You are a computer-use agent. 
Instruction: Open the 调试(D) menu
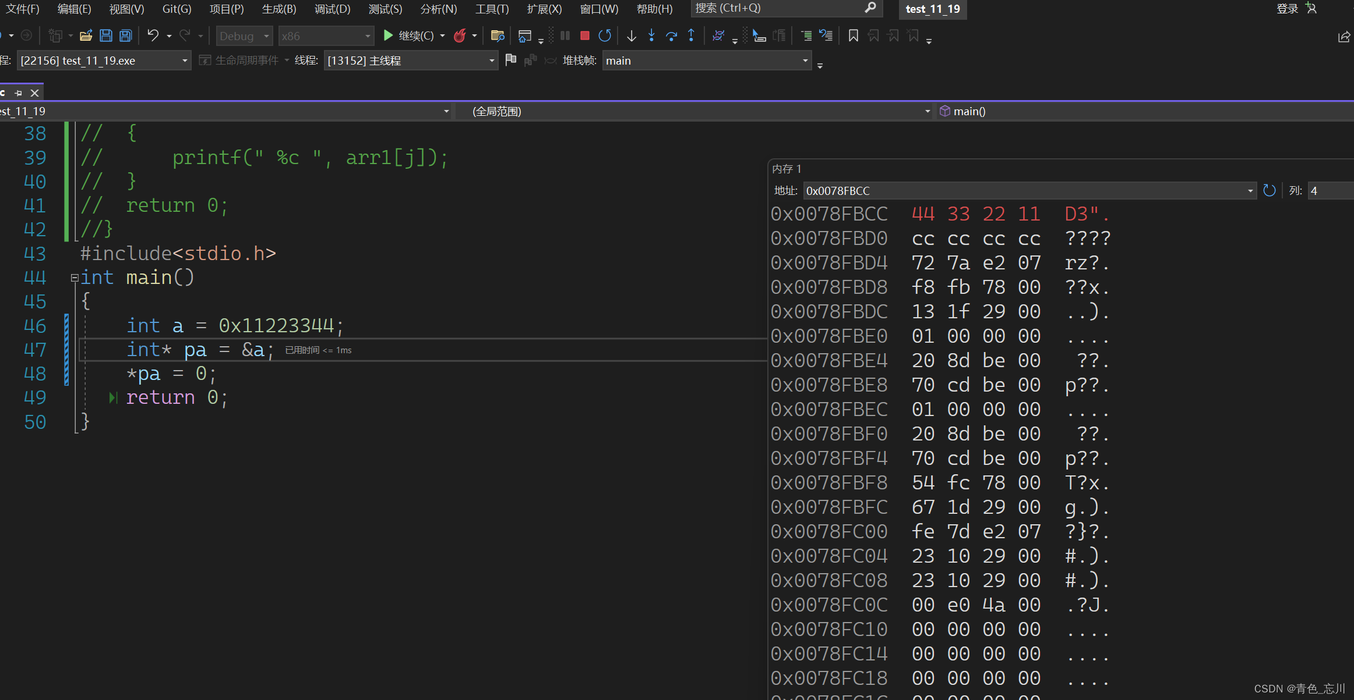[x=332, y=9]
